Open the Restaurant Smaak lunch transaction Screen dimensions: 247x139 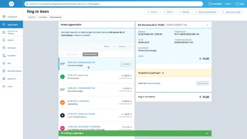(x=96, y=115)
